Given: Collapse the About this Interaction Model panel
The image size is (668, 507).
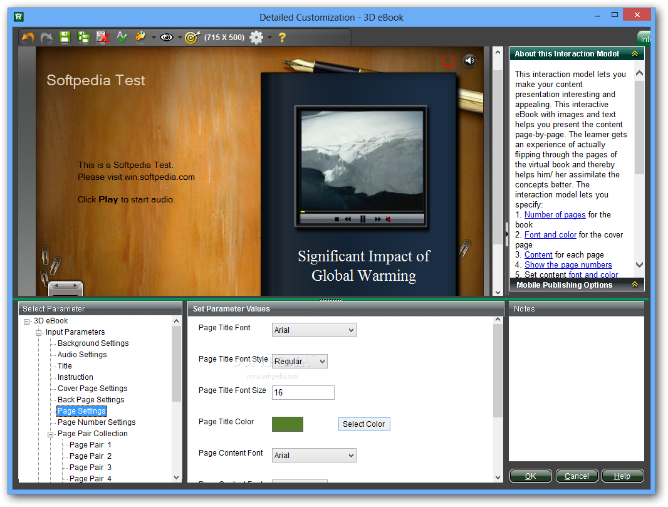Looking at the screenshot, I should pos(635,54).
